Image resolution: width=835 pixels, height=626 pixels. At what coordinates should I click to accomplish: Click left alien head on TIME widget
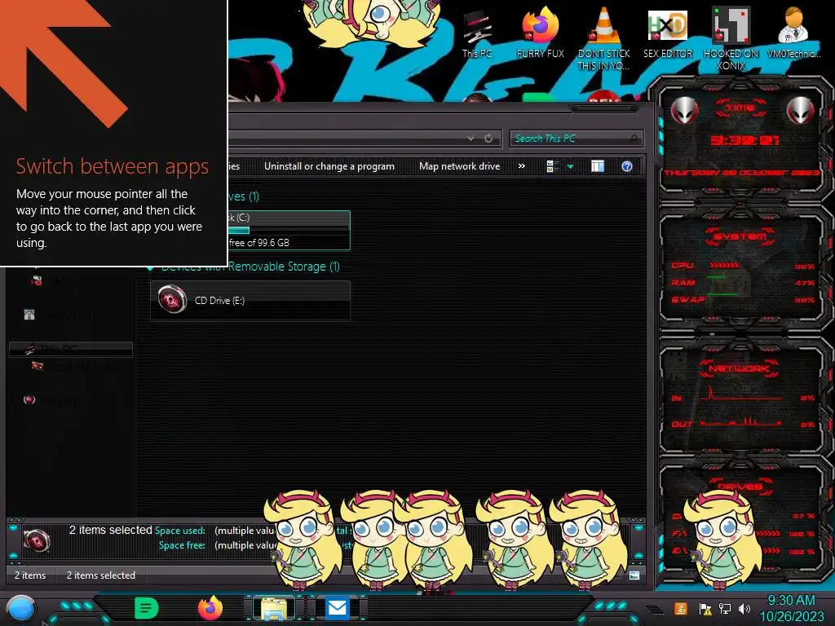point(684,110)
